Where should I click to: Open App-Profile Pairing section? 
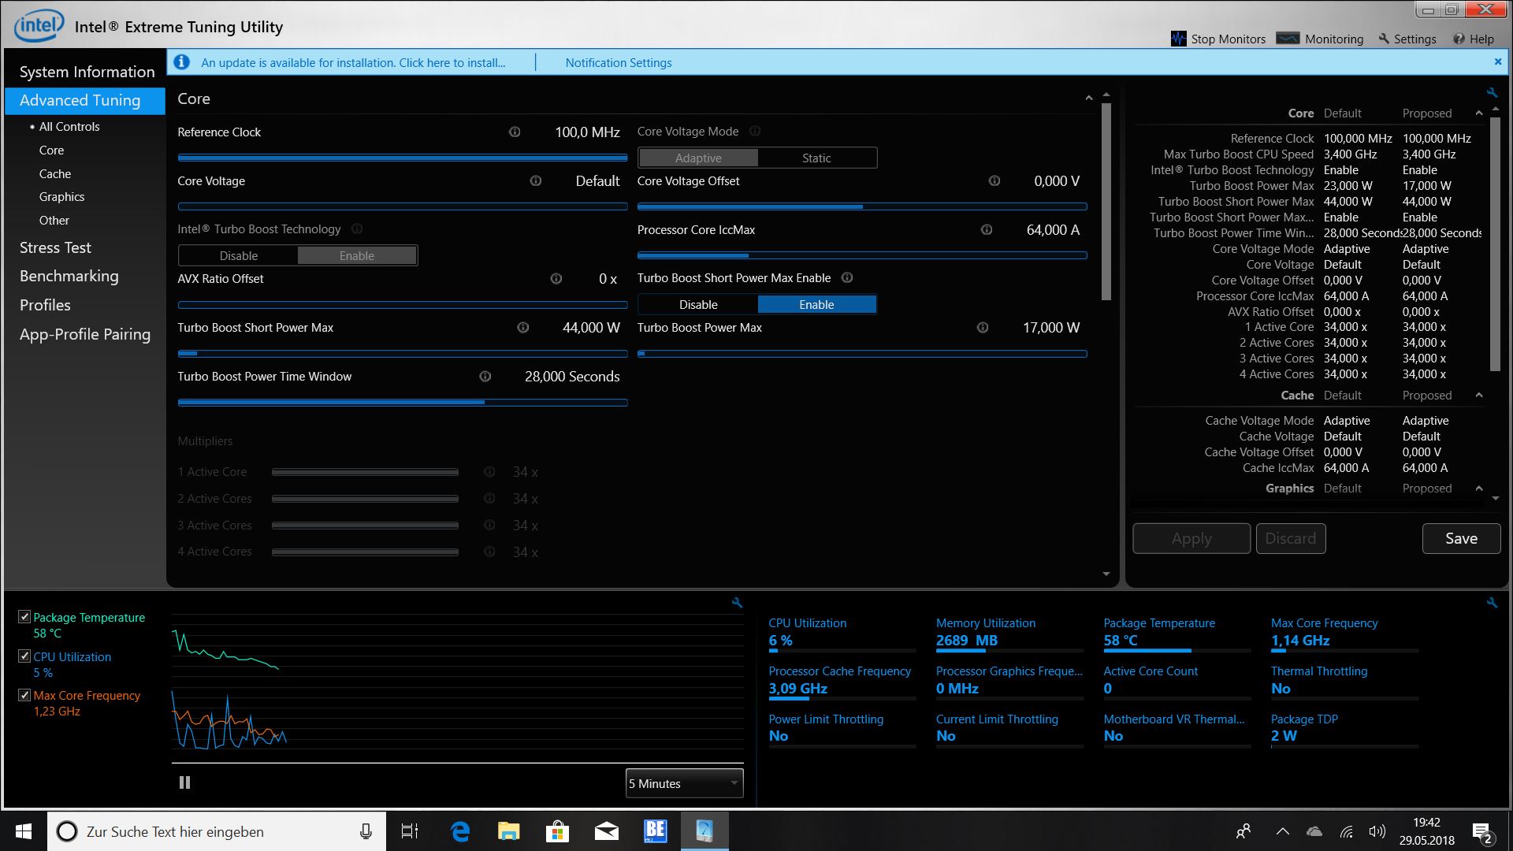coord(85,334)
